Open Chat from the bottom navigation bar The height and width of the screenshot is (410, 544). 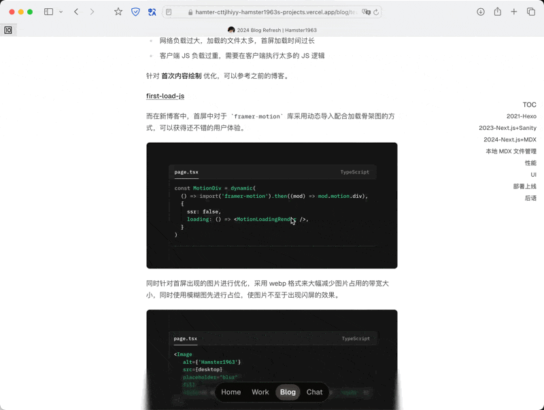tap(314, 392)
